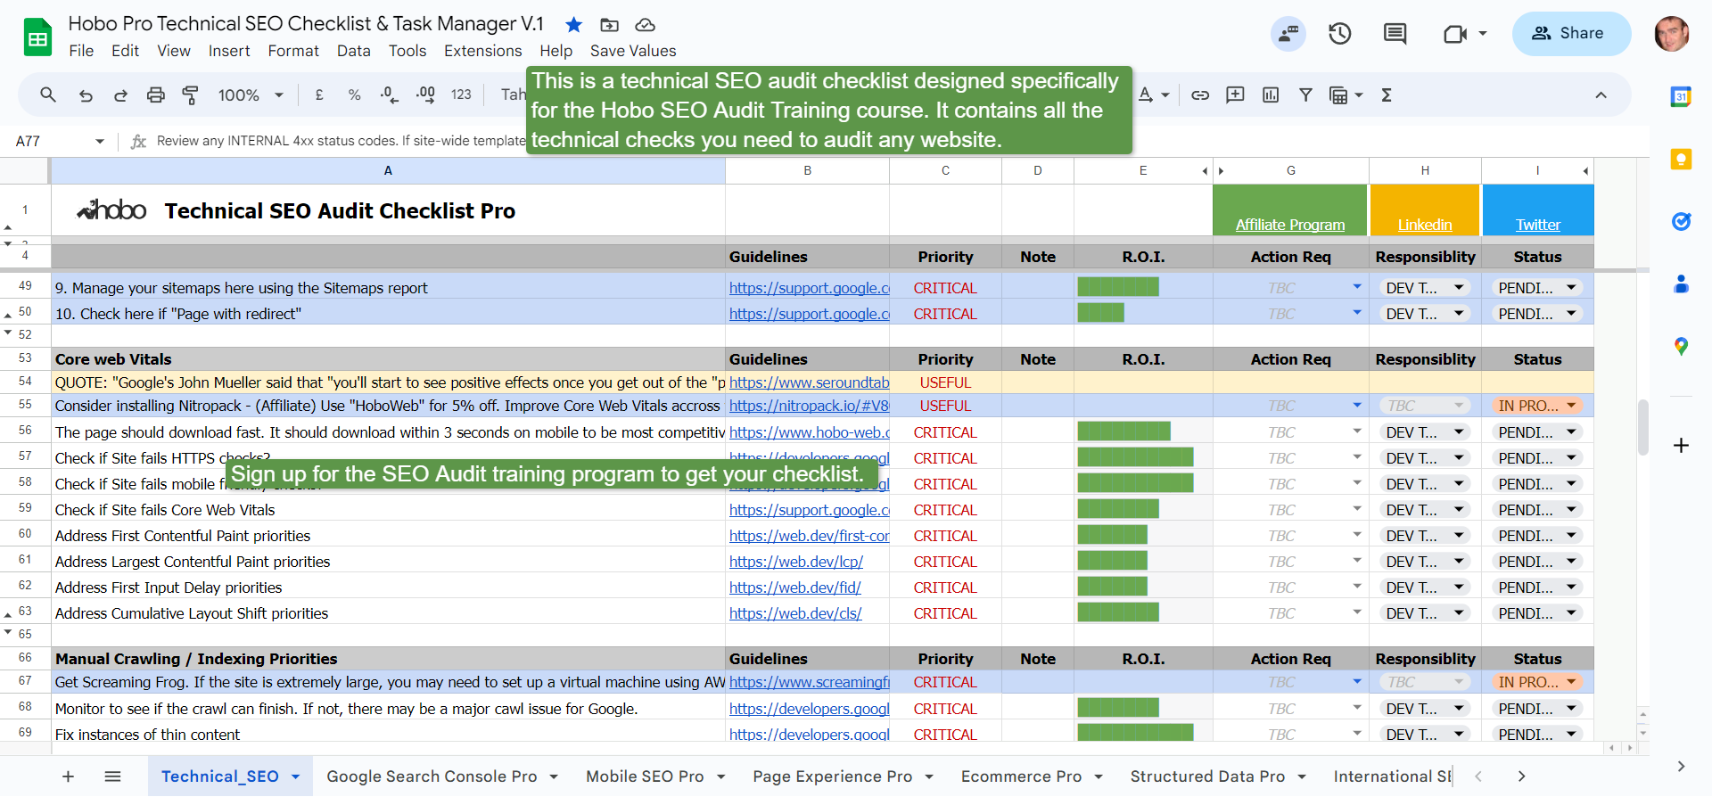Image resolution: width=1712 pixels, height=797 pixels.
Task: Click the search menus magnifier icon
Action: [x=48, y=94]
